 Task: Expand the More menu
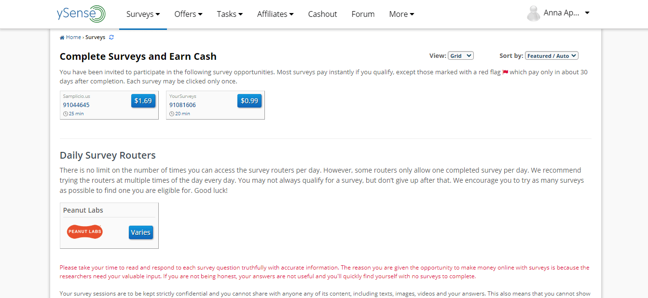point(401,14)
